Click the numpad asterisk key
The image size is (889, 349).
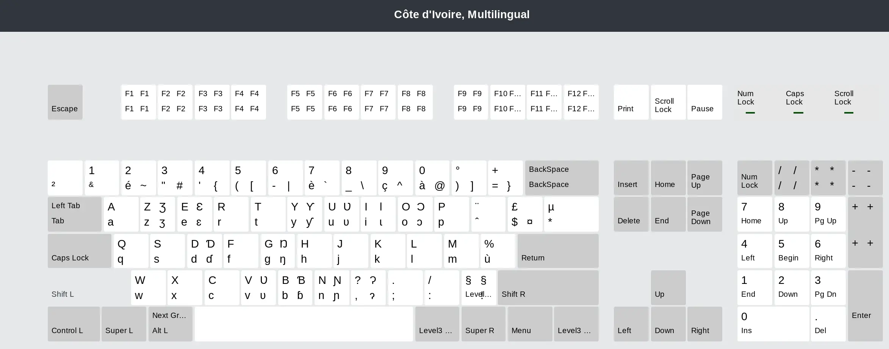pos(828,178)
